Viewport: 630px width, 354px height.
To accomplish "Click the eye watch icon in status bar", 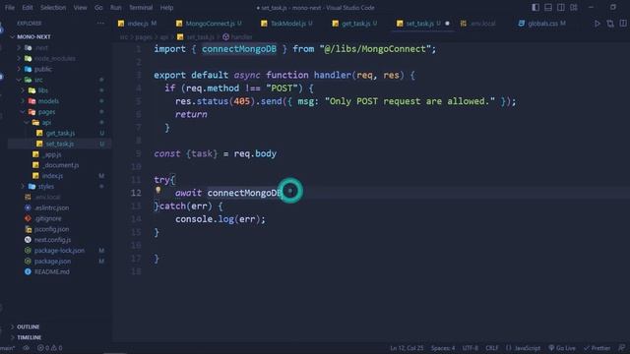I will coord(27,348).
